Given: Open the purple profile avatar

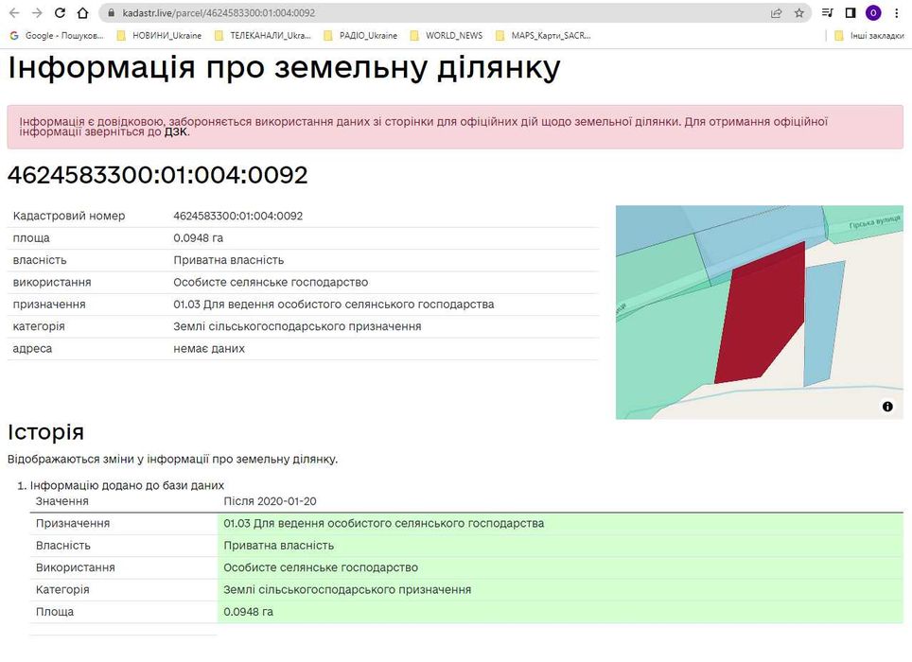Looking at the screenshot, I should 873,13.
